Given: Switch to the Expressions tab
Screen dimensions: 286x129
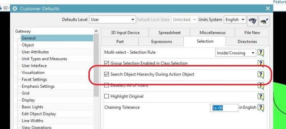Looking at the screenshot, I should [x=162, y=41].
